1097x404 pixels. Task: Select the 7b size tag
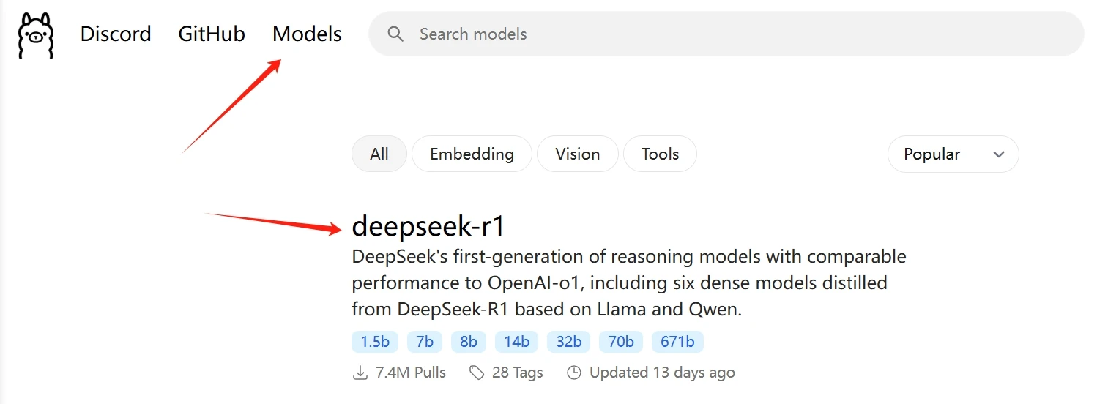coord(425,342)
